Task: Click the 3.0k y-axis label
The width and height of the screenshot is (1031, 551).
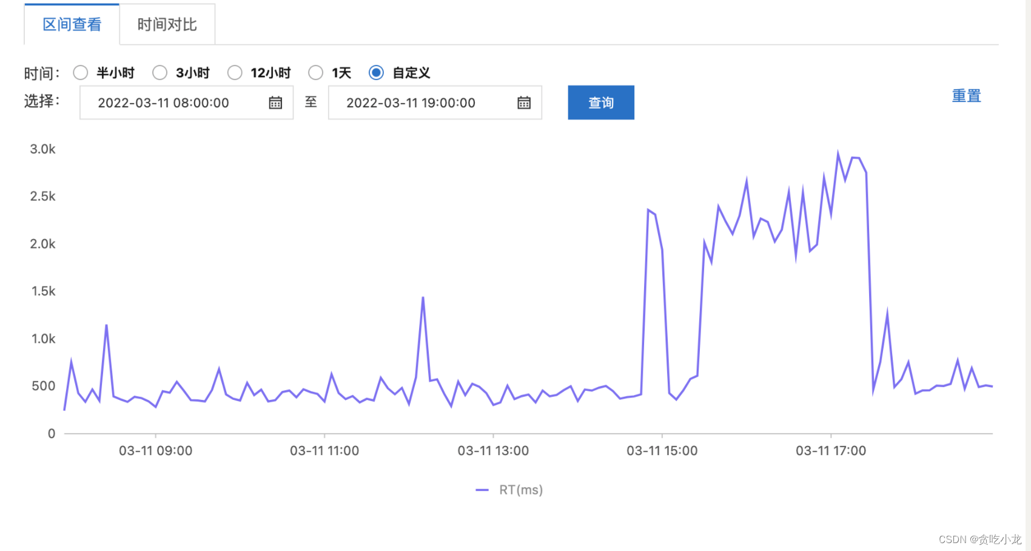Action: [43, 149]
